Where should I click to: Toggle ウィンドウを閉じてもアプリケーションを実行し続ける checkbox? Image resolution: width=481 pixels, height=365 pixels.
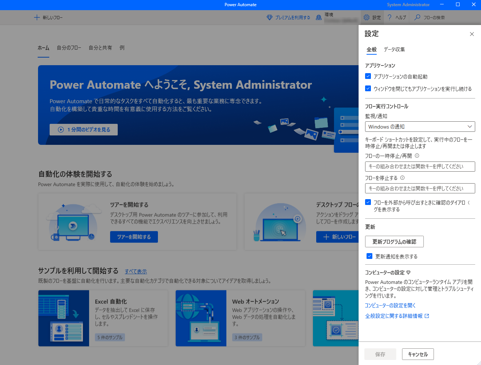368,88
